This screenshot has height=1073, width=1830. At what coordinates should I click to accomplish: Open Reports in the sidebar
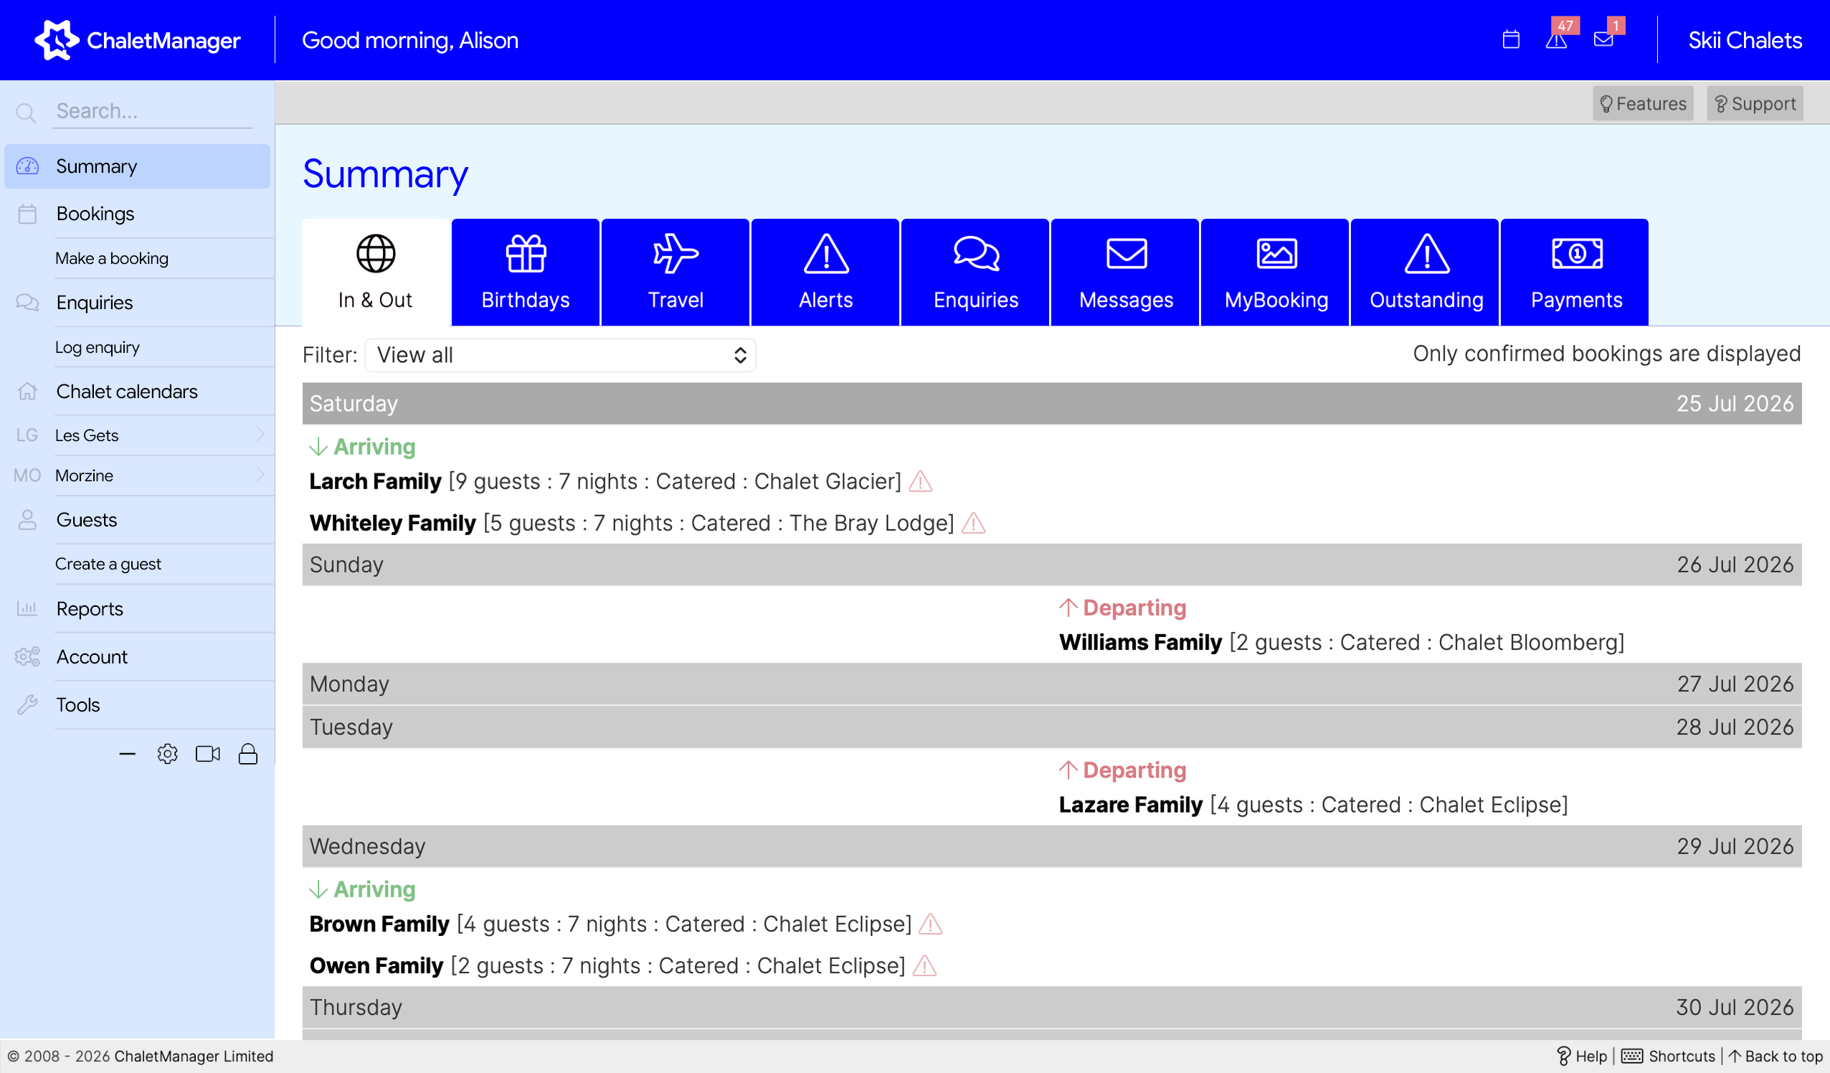point(90,609)
